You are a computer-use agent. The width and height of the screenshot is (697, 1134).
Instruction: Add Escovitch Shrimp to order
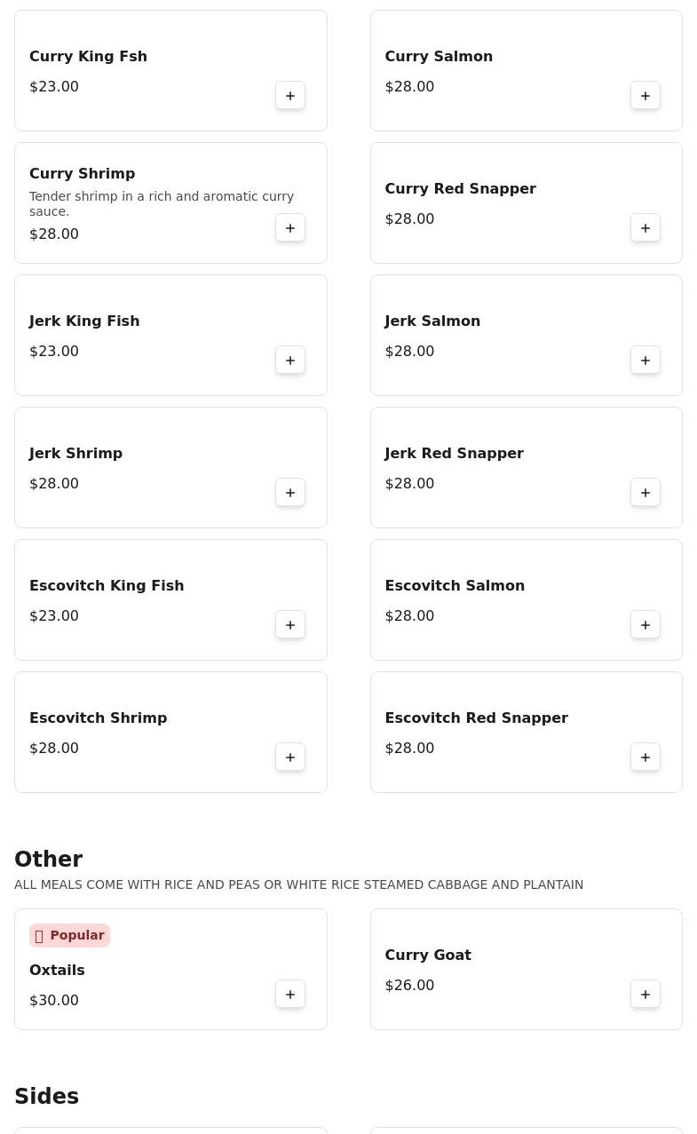290,757
